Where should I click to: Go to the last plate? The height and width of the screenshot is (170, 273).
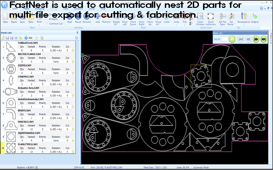[x=263, y=39]
